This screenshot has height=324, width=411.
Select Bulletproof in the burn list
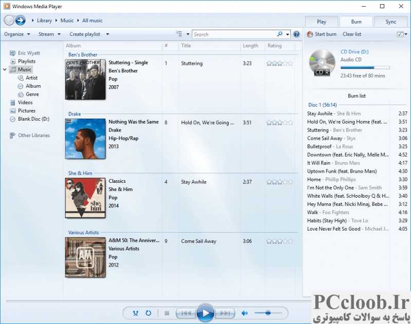357,147
